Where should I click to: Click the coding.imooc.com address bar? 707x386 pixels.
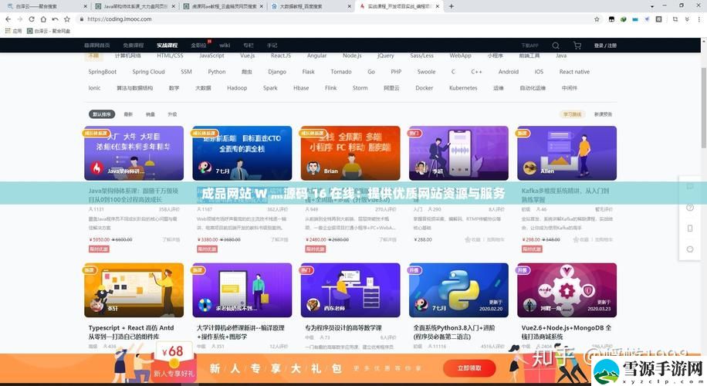(x=333, y=19)
